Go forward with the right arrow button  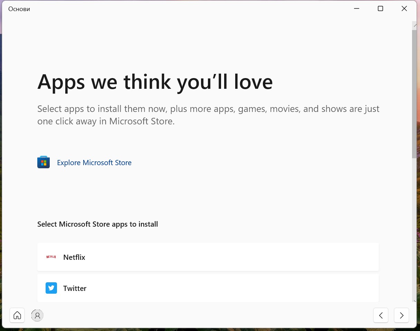tap(401, 315)
